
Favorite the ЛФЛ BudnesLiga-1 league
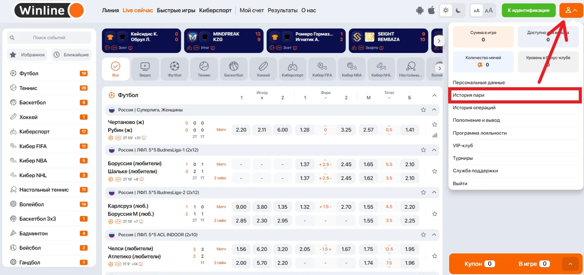point(423,150)
